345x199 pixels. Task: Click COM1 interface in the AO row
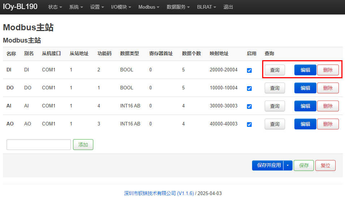tap(48, 124)
